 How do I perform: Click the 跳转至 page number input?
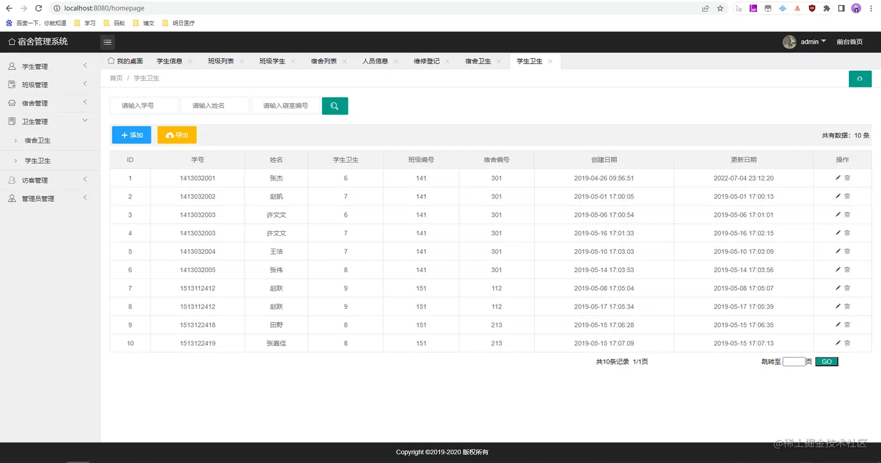[x=794, y=362]
